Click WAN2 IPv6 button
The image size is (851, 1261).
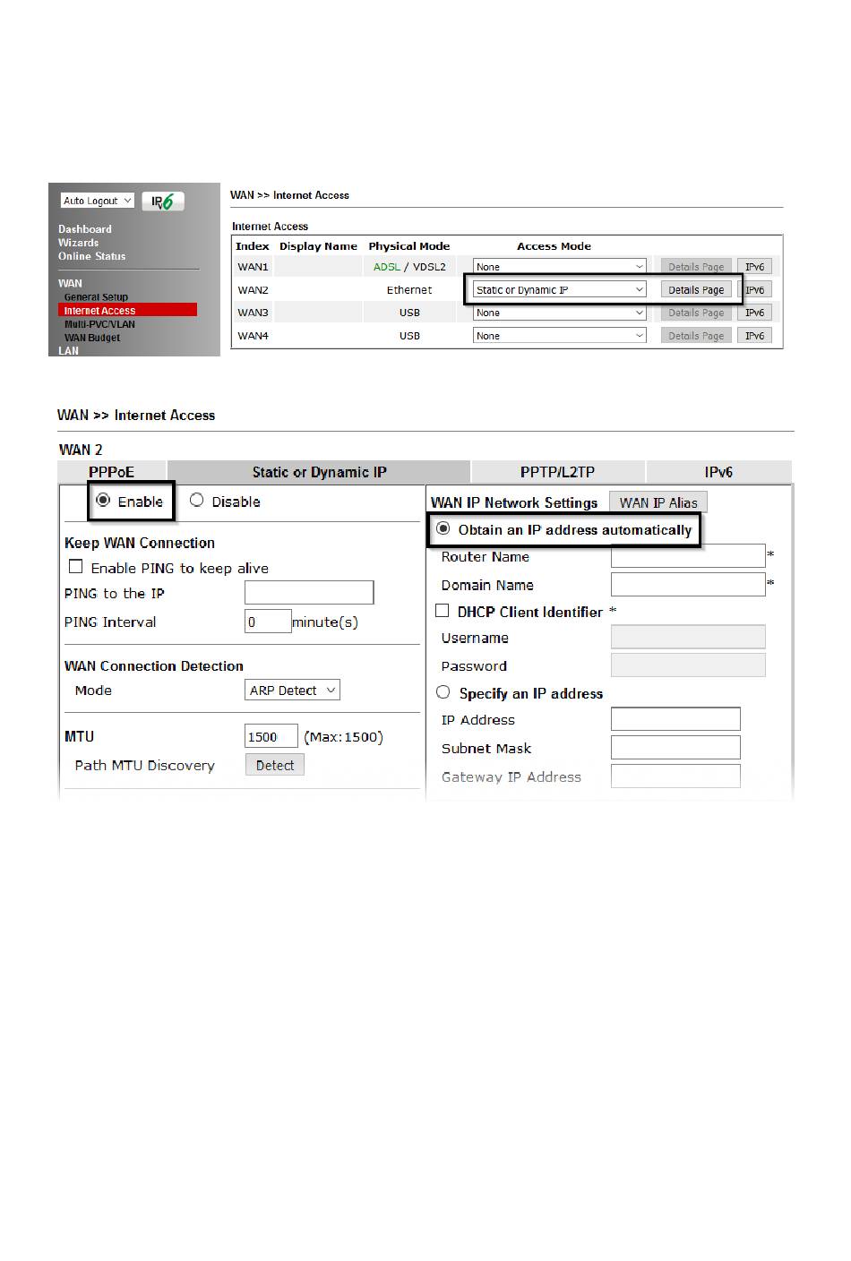point(755,290)
